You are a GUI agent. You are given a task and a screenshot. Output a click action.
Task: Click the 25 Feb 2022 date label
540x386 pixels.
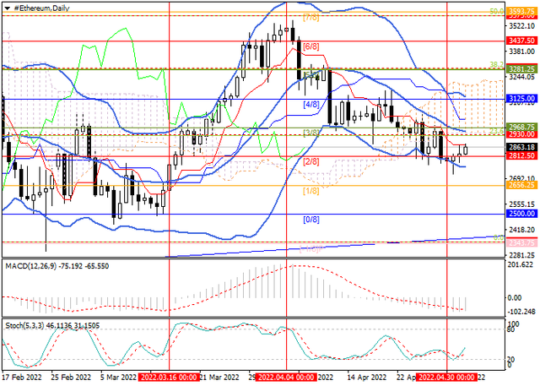(71, 377)
